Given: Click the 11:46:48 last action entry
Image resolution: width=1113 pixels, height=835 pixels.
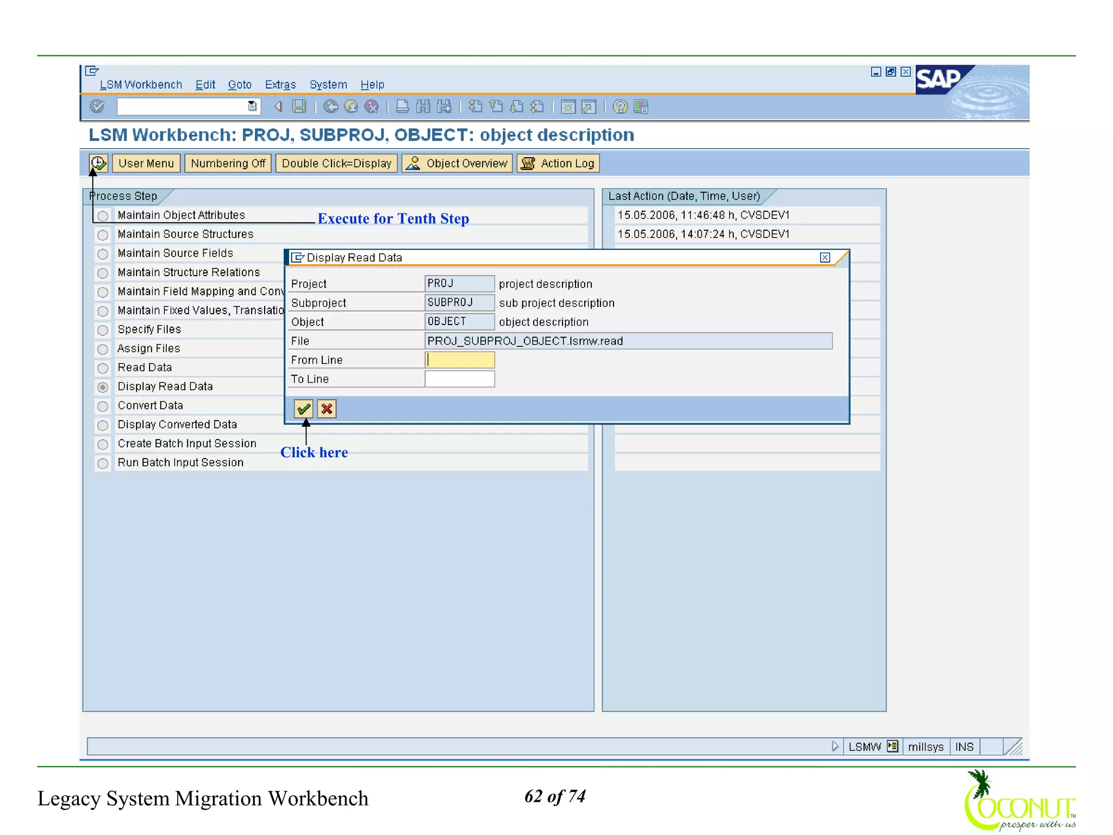Looking at the screenshot, I should click(x=747, y=215).
